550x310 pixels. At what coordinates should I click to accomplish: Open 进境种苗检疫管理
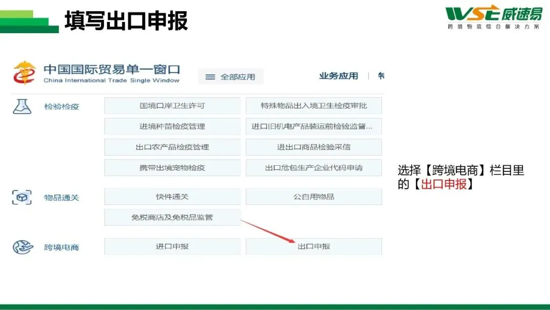tap(172, 126)
